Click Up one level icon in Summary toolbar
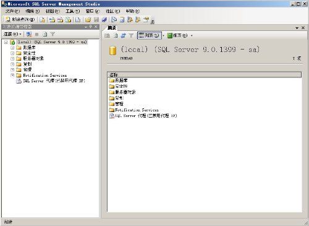 coord(107,35)
